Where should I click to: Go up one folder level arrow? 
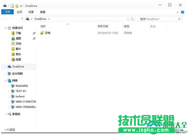tap(22, 19)
